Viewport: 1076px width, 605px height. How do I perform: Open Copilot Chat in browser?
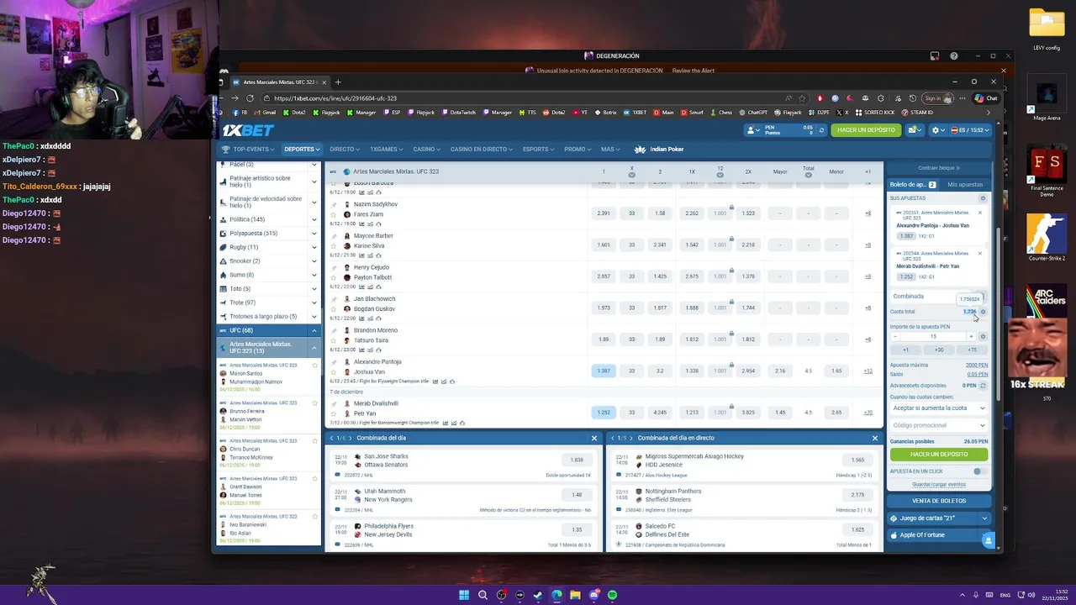pos(986,98)
